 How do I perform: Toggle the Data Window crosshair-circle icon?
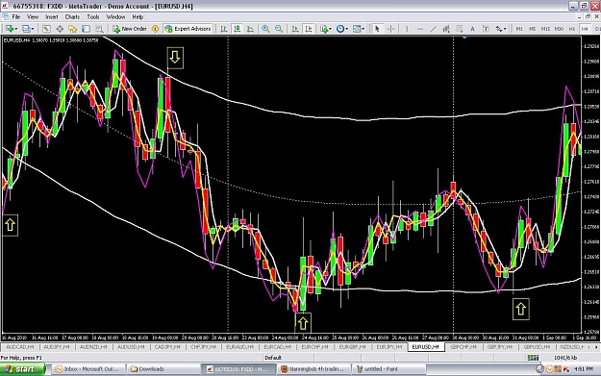click(60, 29)
